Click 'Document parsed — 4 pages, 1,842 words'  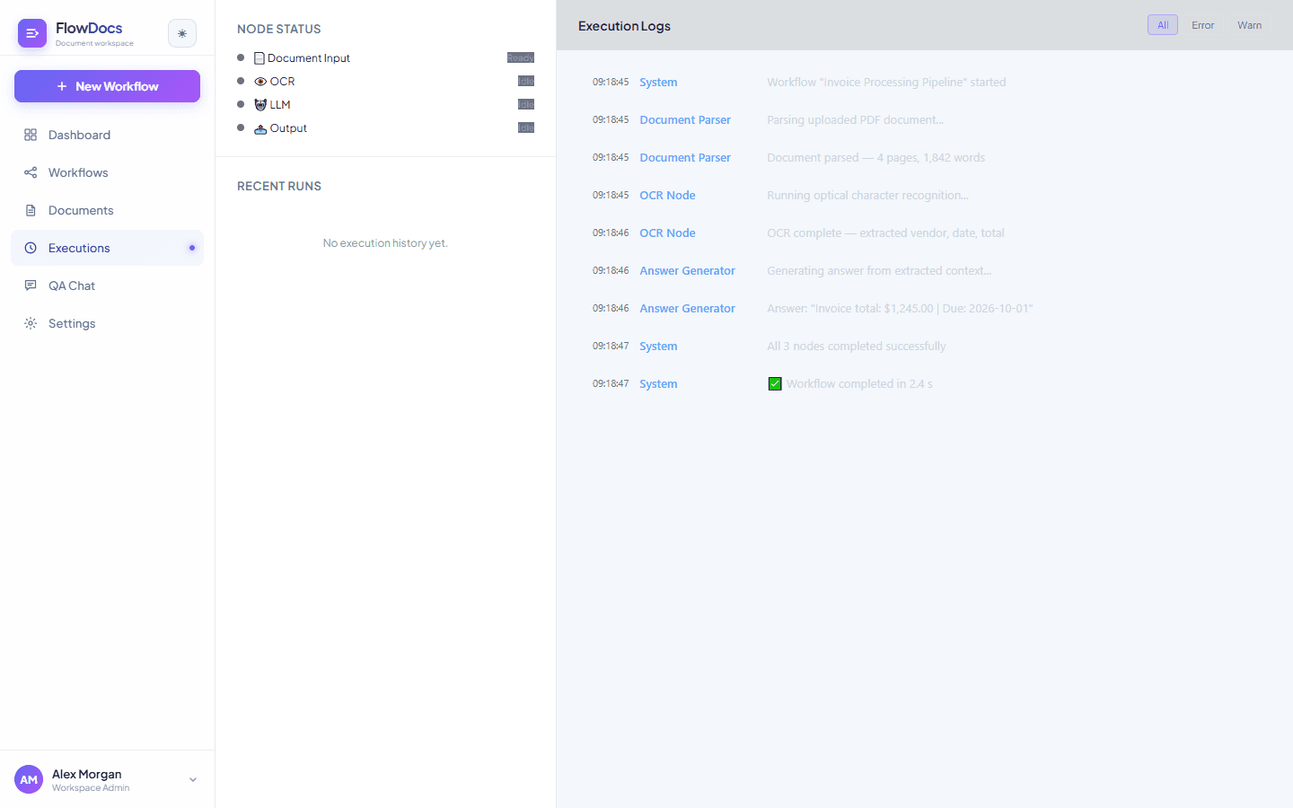875,158
